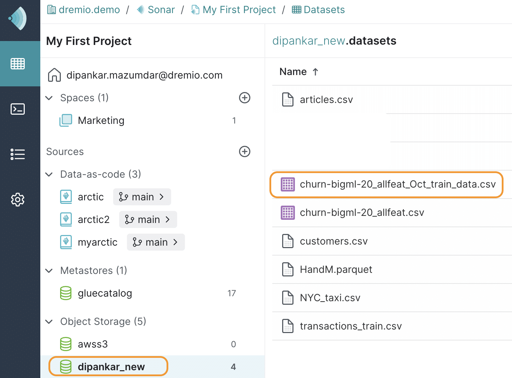Click the home icon beside dipankar.mazumdar email

point(54,75)
